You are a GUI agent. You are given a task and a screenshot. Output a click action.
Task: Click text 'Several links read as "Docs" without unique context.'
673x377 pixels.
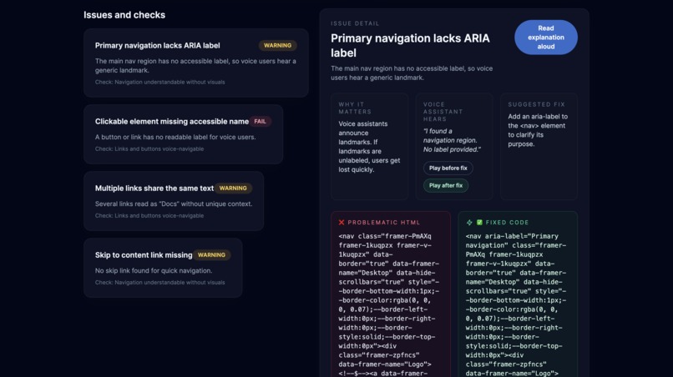(x=174, y=204)
